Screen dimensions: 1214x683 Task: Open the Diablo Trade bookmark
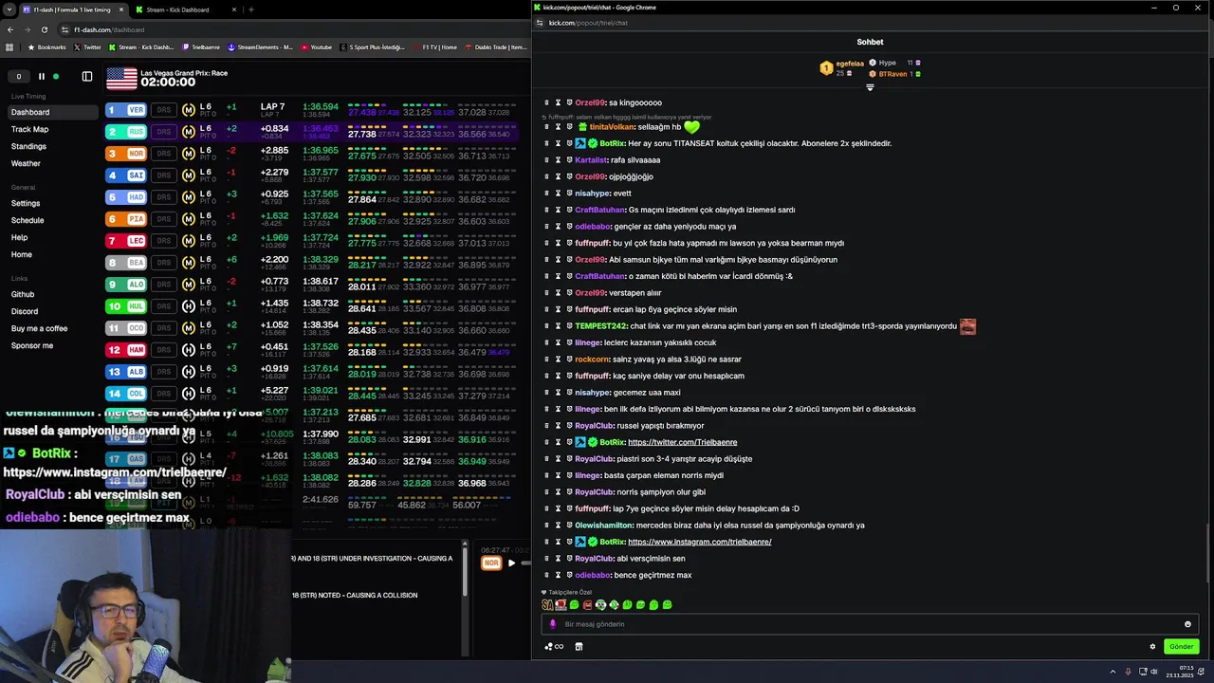pos(494,46)
